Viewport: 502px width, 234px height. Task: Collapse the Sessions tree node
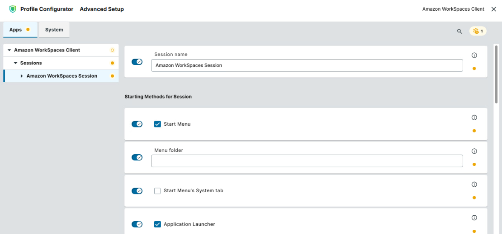[x=15, y=63]
